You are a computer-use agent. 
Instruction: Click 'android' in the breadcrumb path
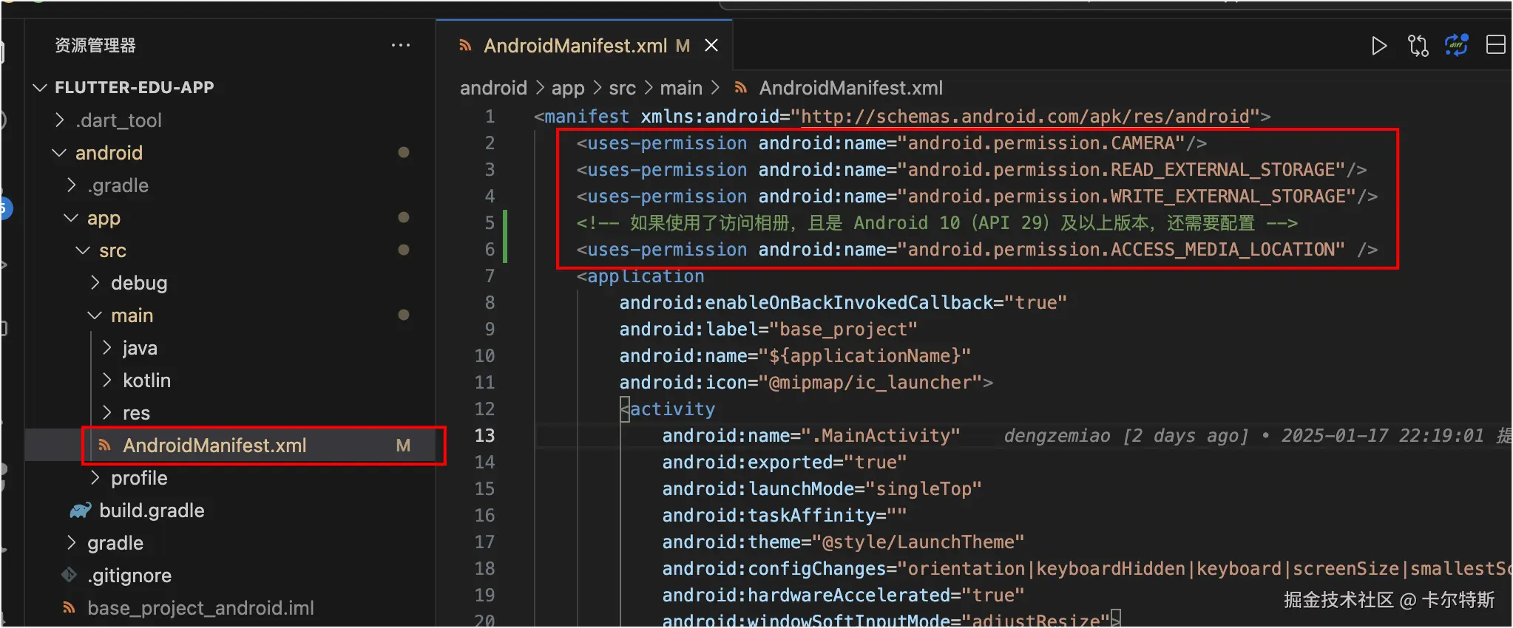pos(493,88)
